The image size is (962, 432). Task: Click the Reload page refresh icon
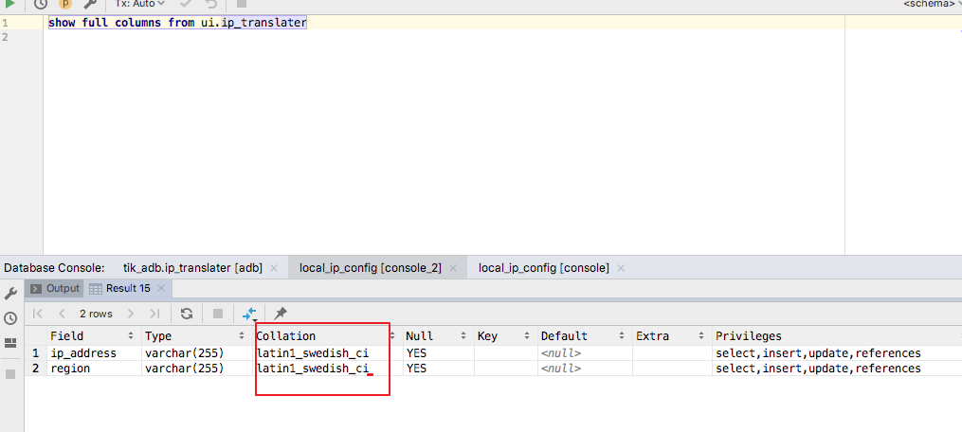coord(187,314)
